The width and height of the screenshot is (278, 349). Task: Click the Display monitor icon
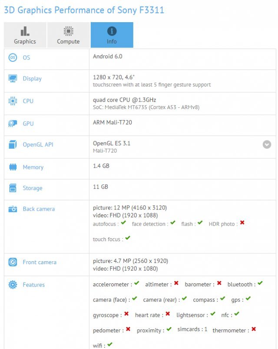[13, 79]
